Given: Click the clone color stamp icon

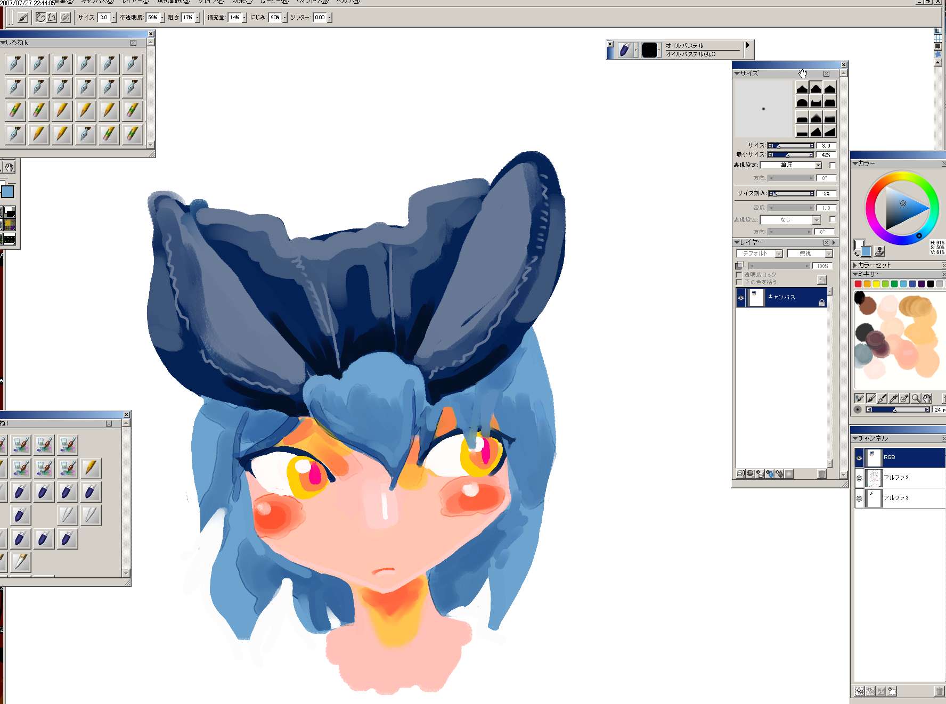Looking at the screenshot, I should [879, 251].
